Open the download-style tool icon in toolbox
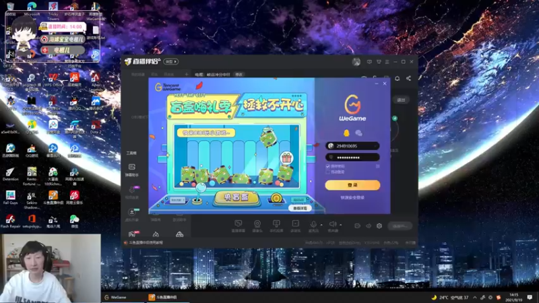Viewport: 539px width, 303px height. pos(132,214)
